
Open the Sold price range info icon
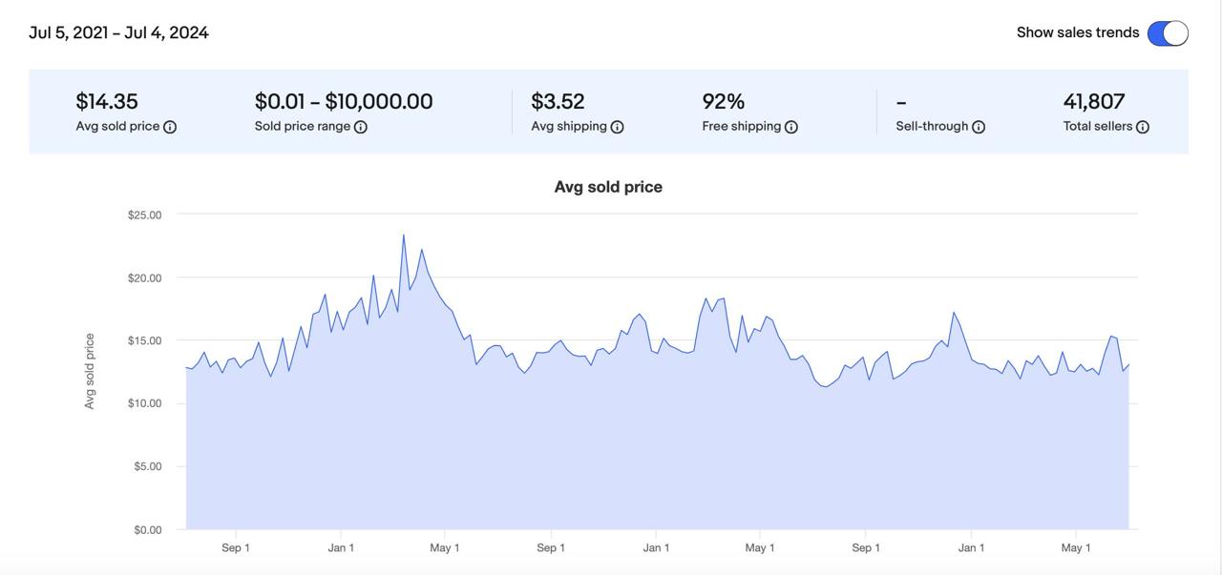pyautogui.click(x=361, y=127)
